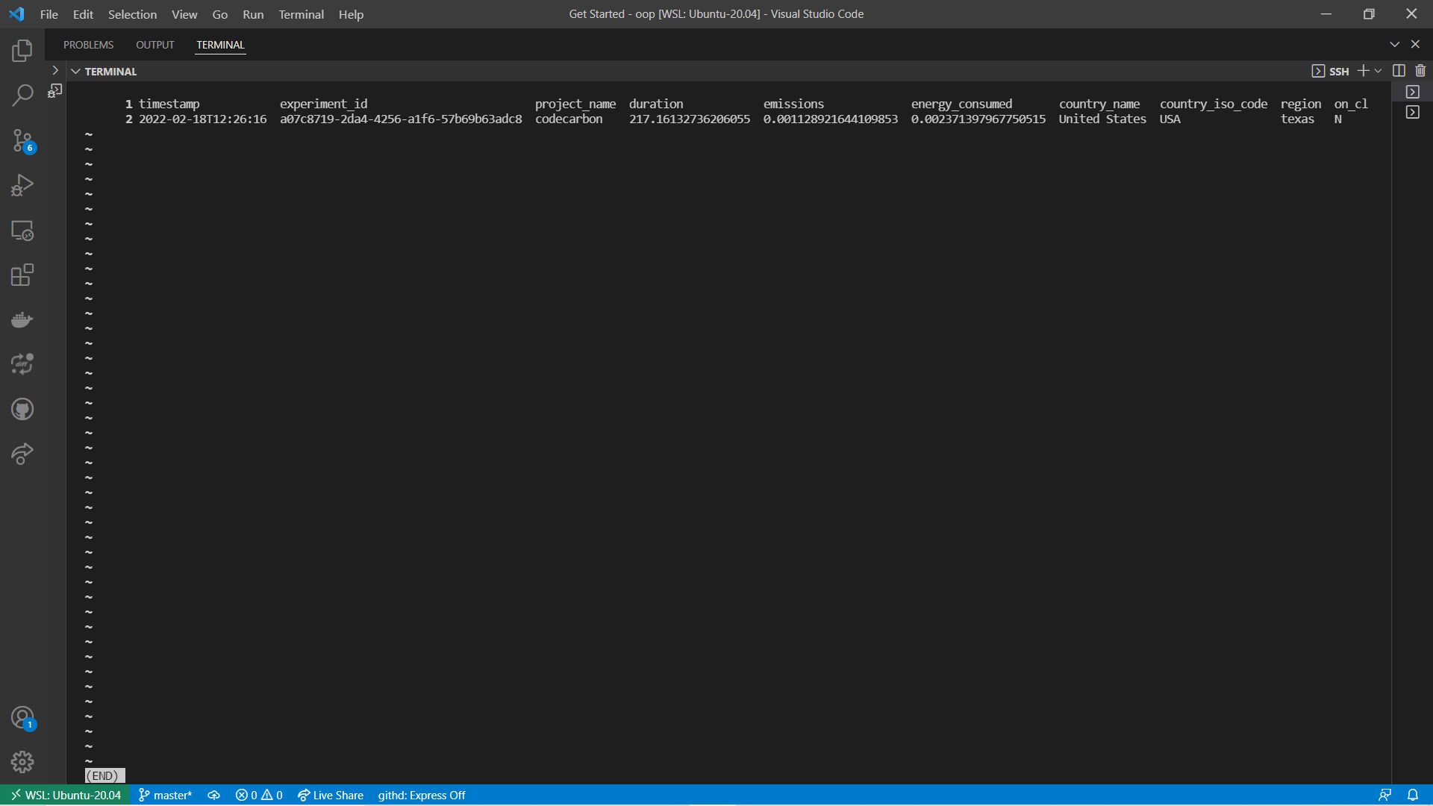Toggle the Source Control view showing 6 changes

(x=22, y=141)
